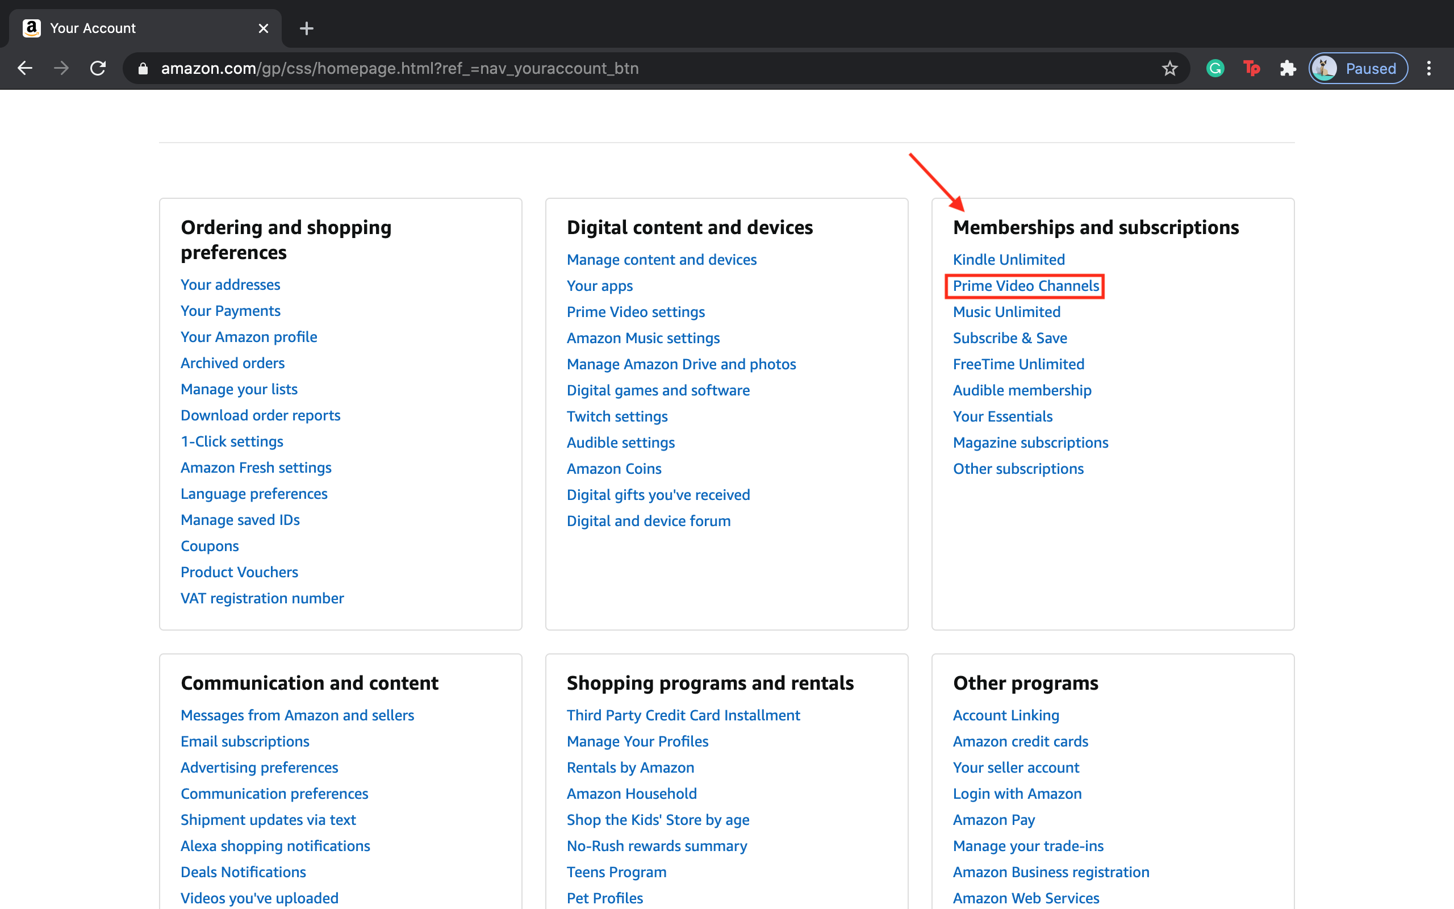
Task: Open the Chrome three-dot menu
Action: click(x=1429, y=68)
